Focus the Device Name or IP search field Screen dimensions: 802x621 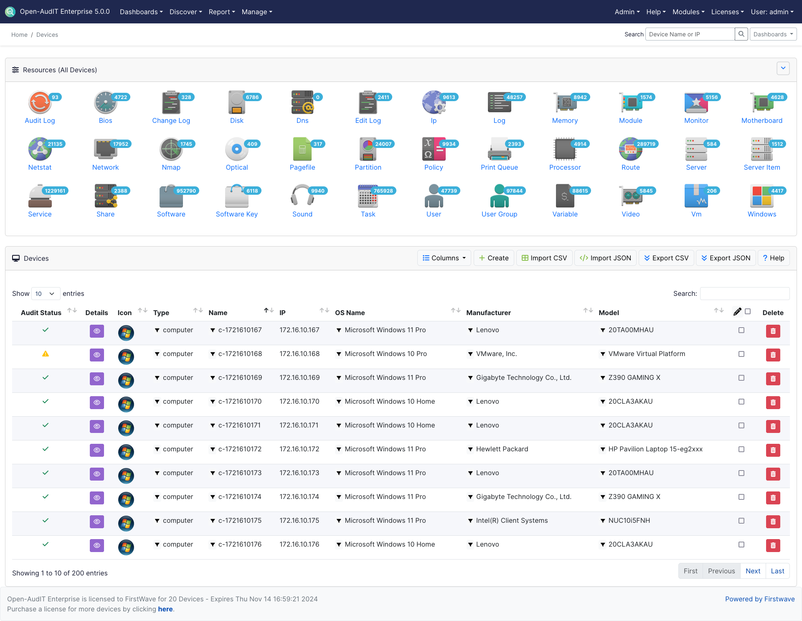(x=690, y=34)
